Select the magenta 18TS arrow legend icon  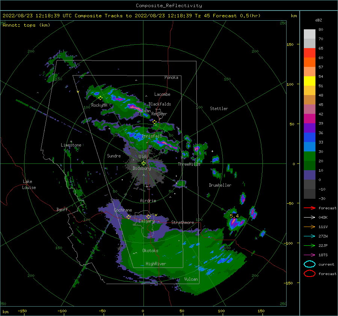(309, 255)
